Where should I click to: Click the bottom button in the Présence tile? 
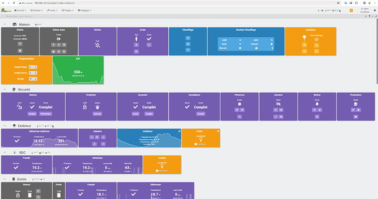239,117
